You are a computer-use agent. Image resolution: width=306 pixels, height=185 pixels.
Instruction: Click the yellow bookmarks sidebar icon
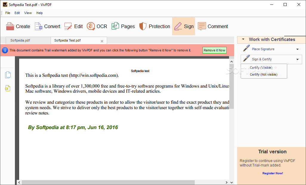(x=8, y=88)
